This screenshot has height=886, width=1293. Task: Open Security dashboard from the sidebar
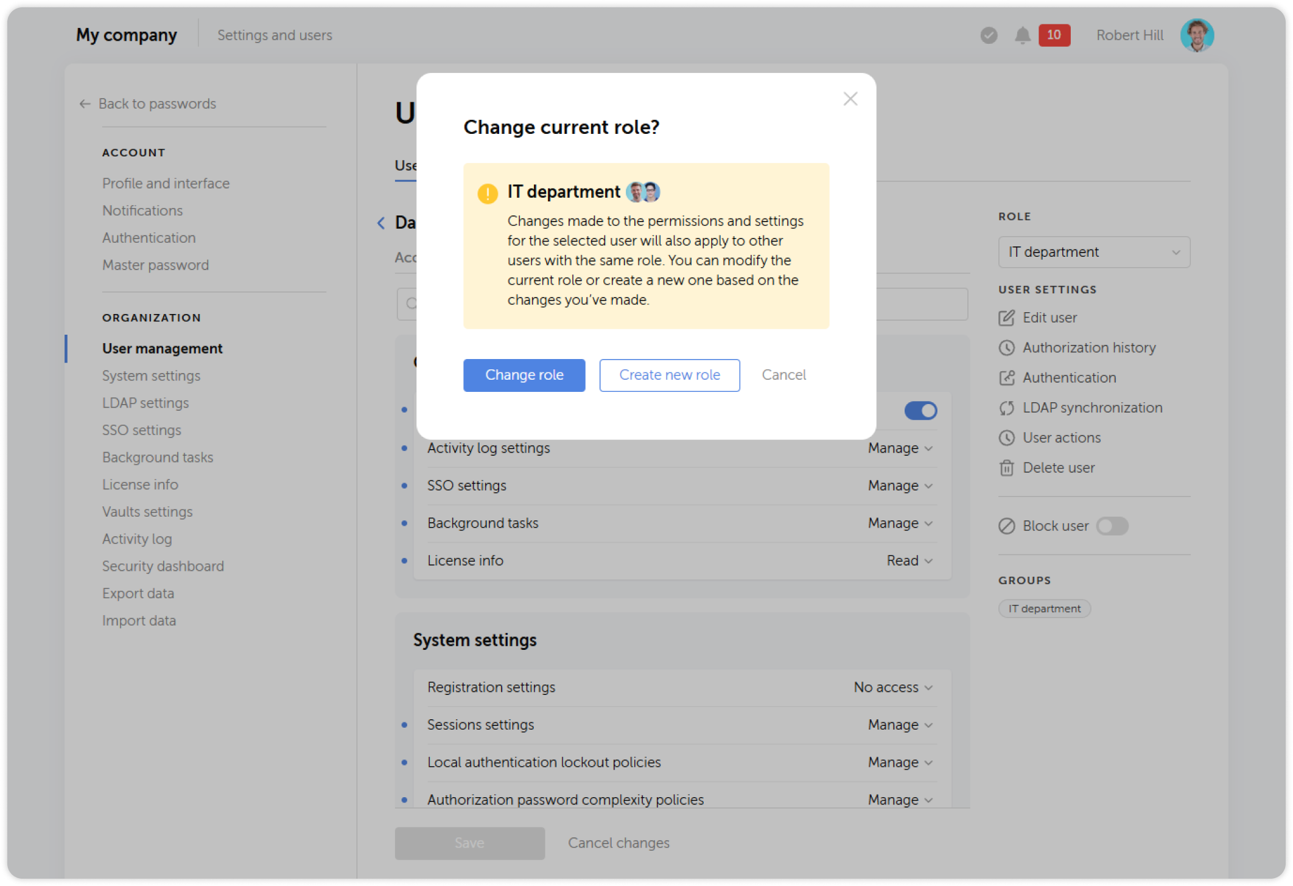coord(163,565)
